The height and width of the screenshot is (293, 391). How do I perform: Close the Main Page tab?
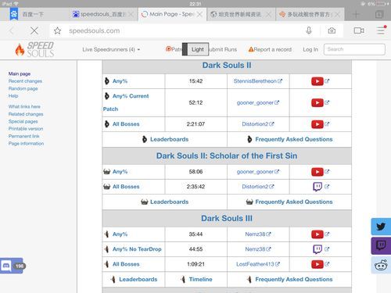[199, 14]
